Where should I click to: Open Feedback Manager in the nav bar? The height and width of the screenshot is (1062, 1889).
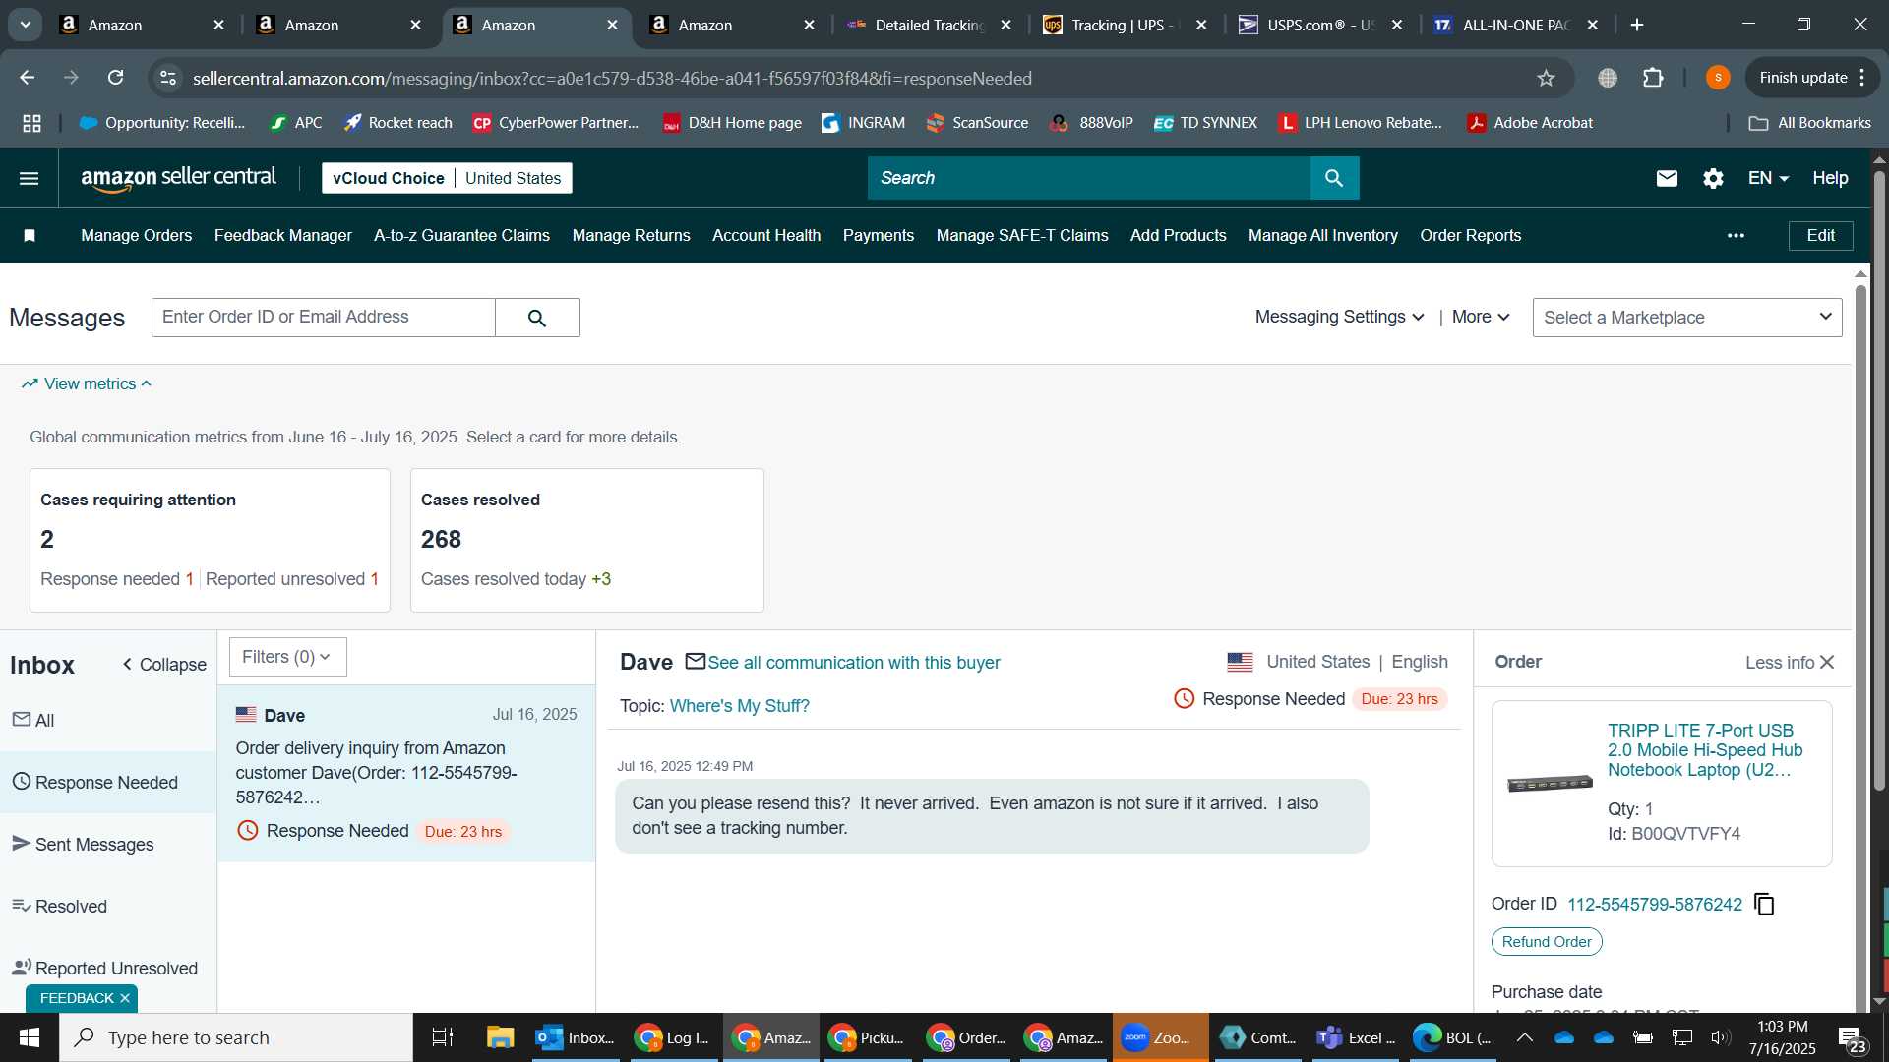282,236
